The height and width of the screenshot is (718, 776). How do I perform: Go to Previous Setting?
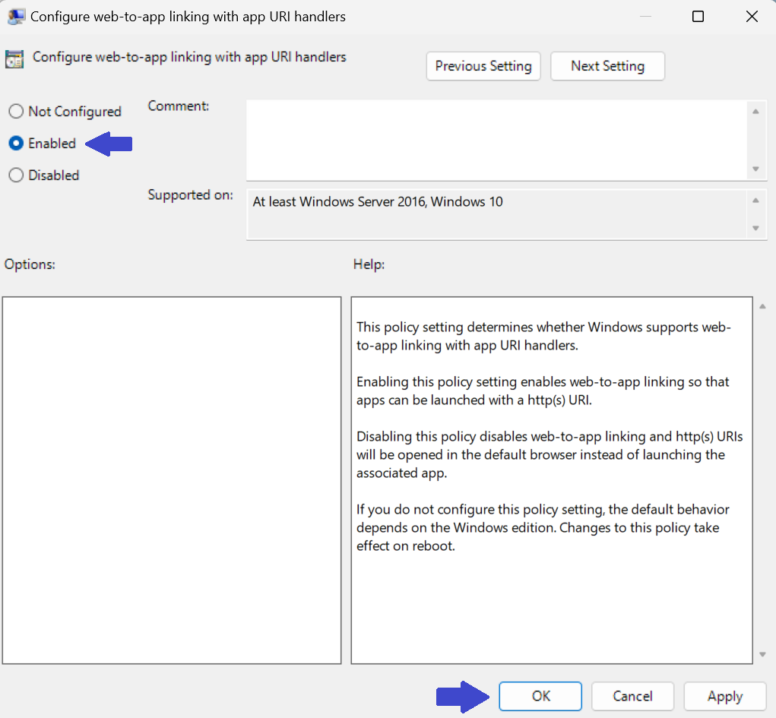pos(483,66)
